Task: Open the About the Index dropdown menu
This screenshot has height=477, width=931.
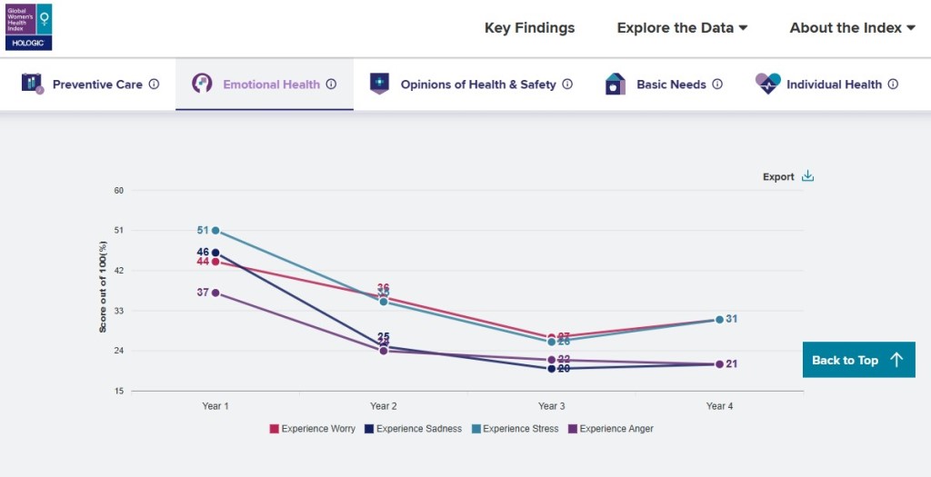Action: (852, 28)
